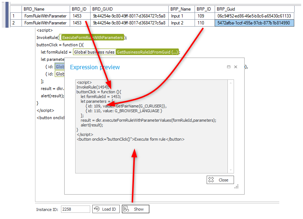Image resolution: width=303 pixels, height=219 pixels.
Task: Click the 'let formRuleId = 1453;' line in the preview
Action: 101,97
